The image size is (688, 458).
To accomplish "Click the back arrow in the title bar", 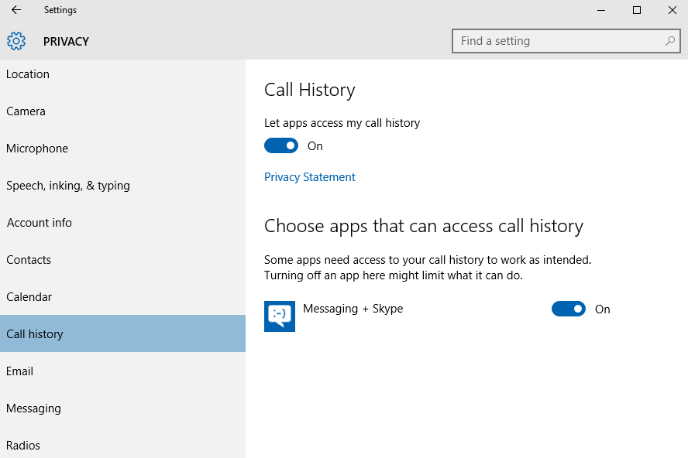I will tap(16, 9).
